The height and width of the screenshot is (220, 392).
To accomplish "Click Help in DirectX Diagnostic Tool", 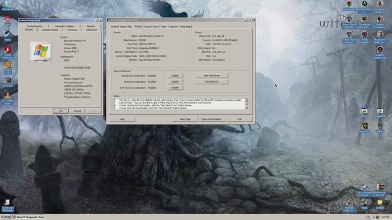I will [122, 119].
